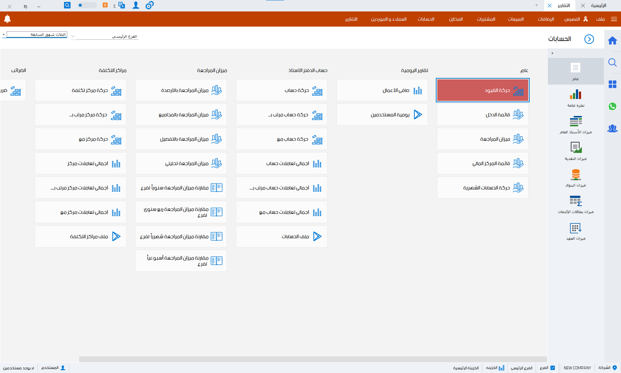Open the المبيعات menu

(516, 19)
